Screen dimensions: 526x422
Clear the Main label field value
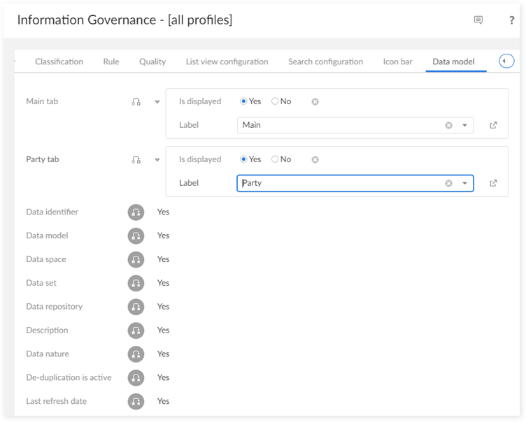coord(448,126)
